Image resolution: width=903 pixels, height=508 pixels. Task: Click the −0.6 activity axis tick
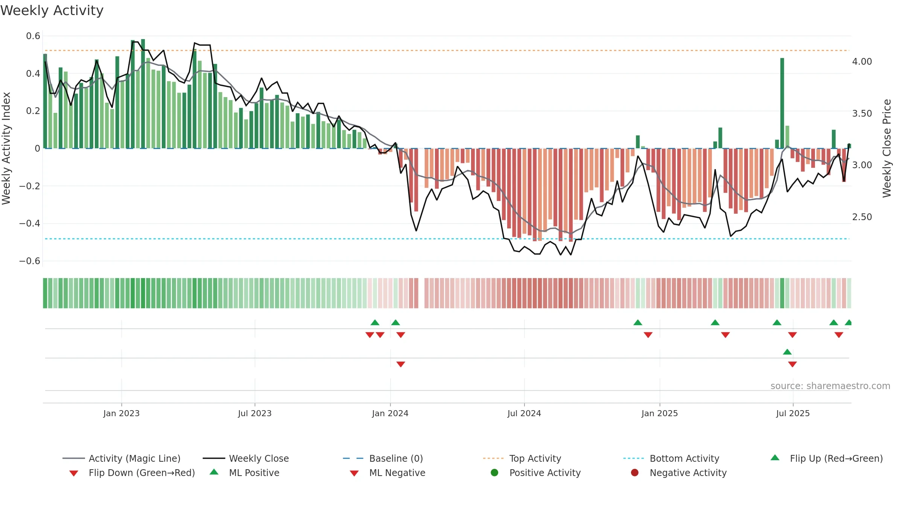click(x=30, y=261)
